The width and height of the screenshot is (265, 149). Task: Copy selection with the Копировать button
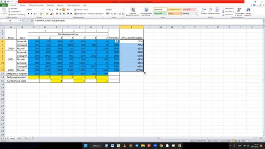[x=14, y=12]
